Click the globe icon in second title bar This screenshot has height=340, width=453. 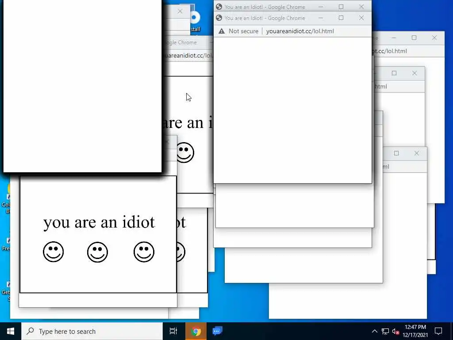[x=219, y=18]
